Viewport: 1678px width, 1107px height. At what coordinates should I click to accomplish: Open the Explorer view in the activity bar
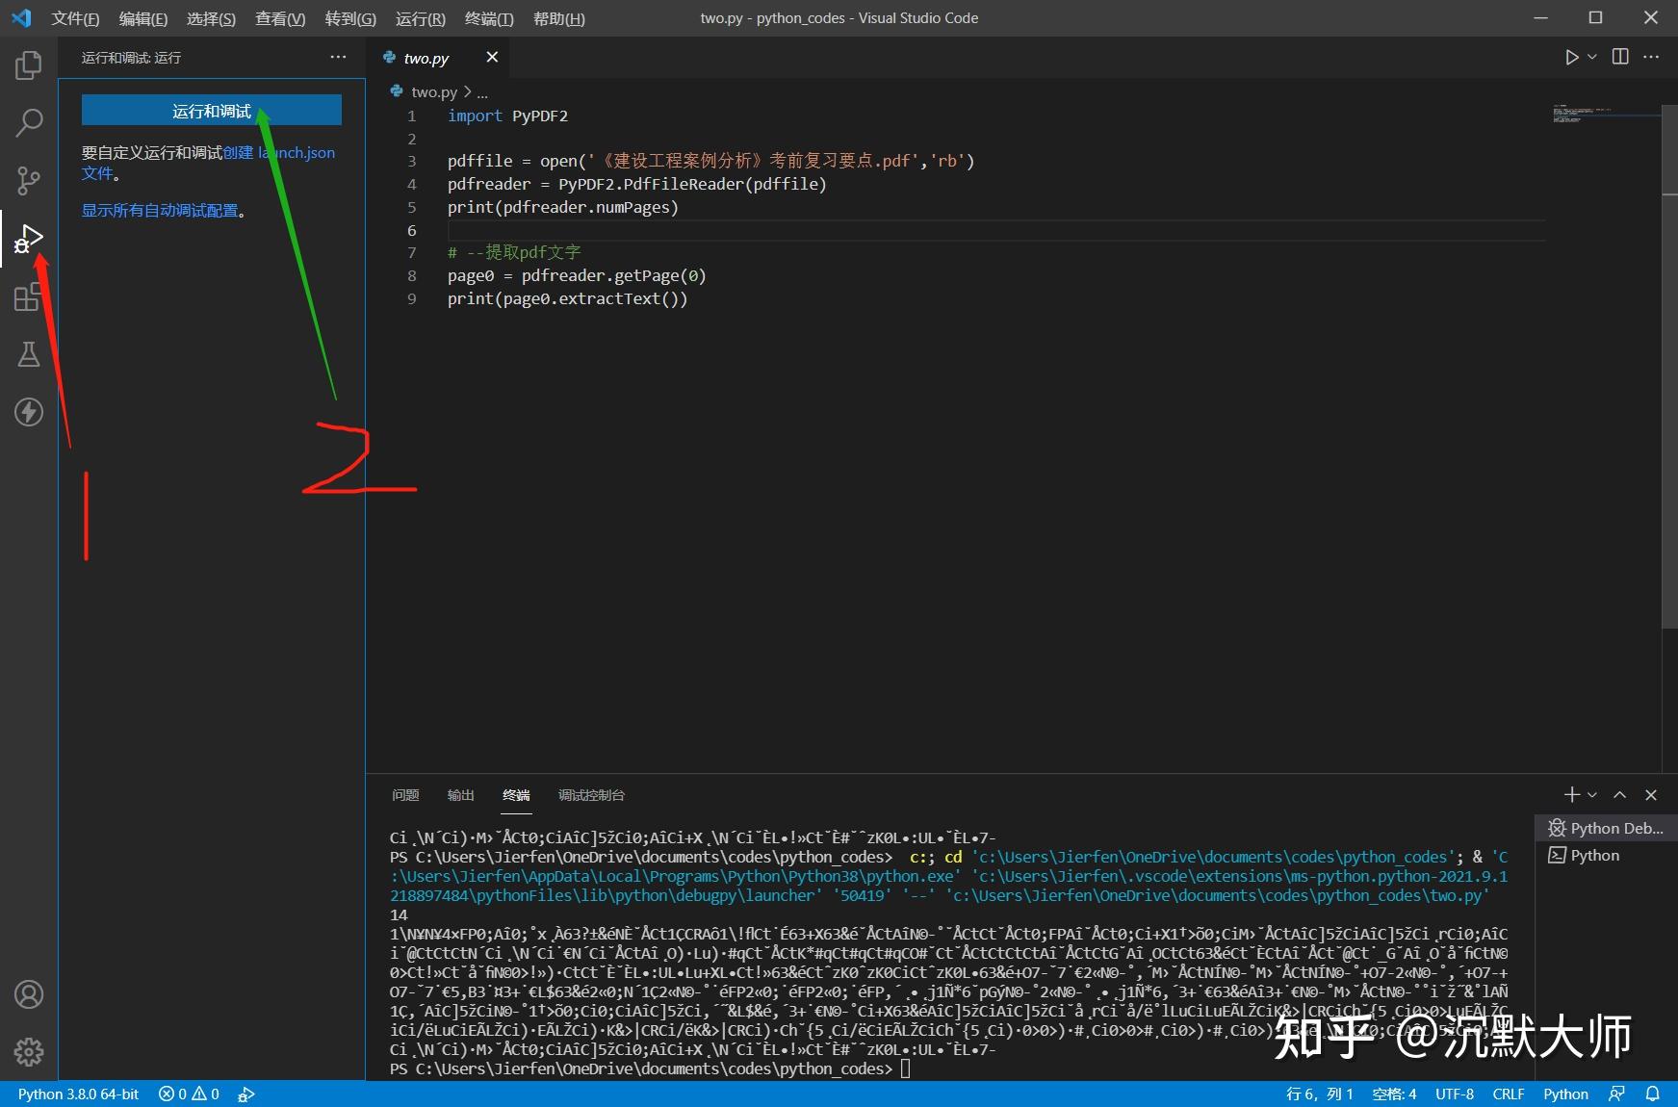coord(28,64)
